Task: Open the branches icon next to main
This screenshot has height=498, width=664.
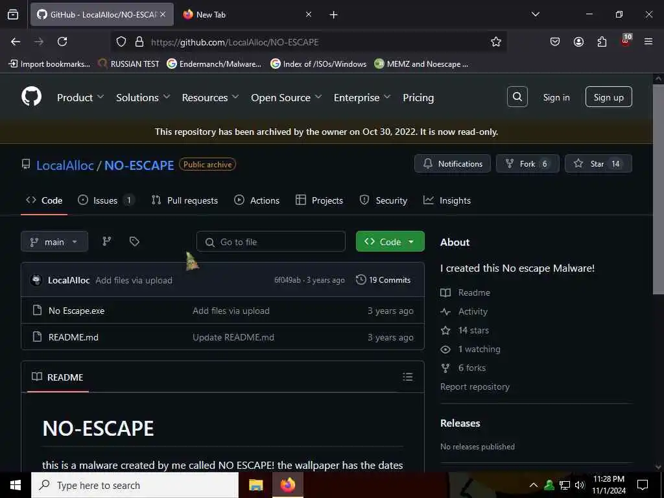Action: coord(107,241)
